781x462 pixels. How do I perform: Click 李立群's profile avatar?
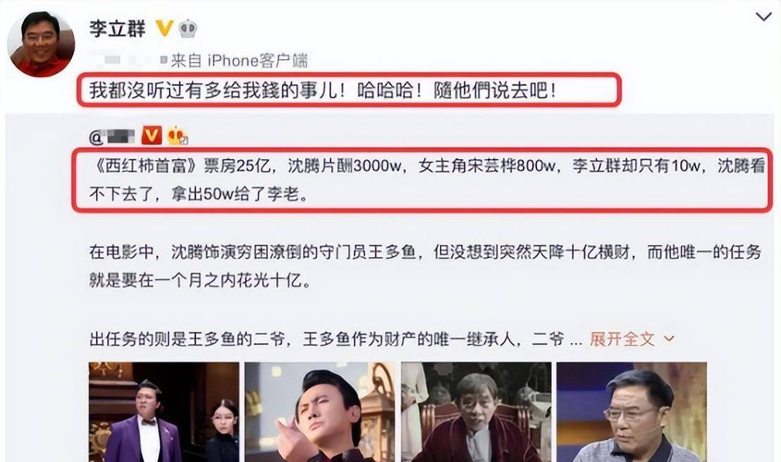click(42, 44)
